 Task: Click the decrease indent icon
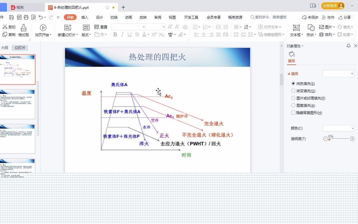218,27
